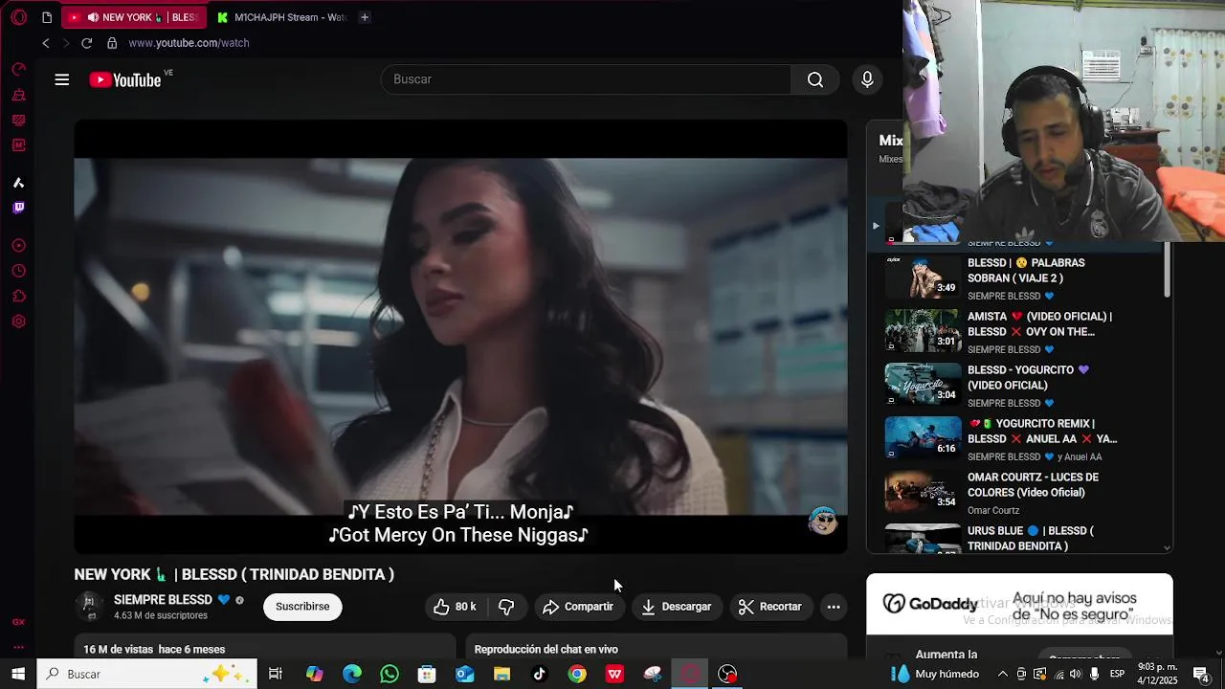This screenshot has height=689, width=1225.
Task: Switch to the M1CHAJPH Stream tab
Action: pyautogui.click(x=280, y=17)
